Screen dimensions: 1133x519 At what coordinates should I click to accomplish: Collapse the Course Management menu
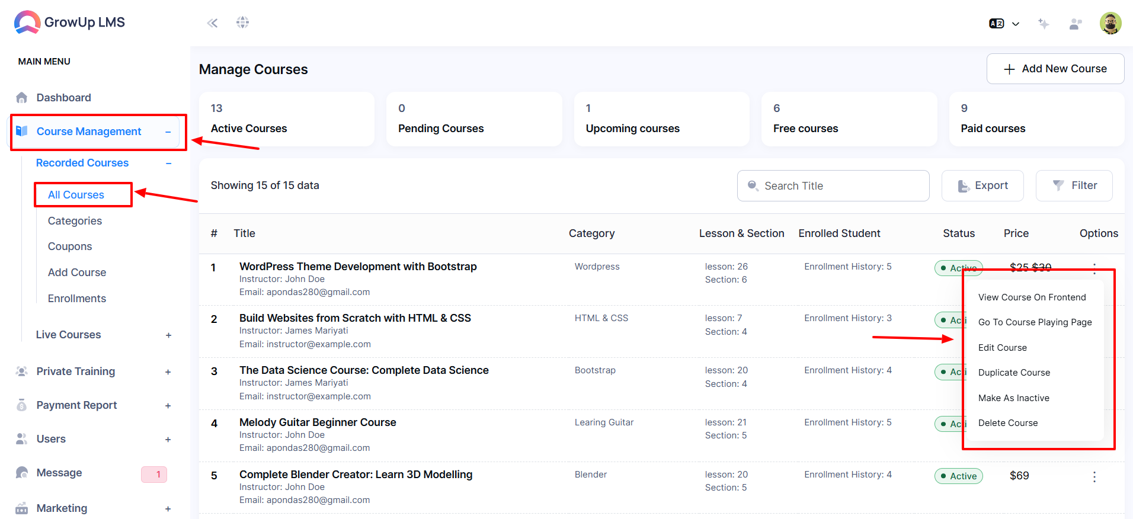point(168,132)
